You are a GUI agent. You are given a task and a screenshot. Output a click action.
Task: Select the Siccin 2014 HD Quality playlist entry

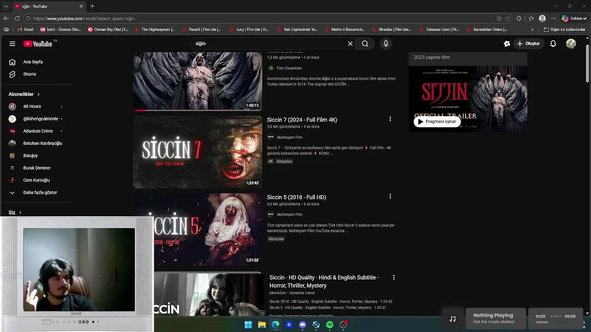(331, 302)
